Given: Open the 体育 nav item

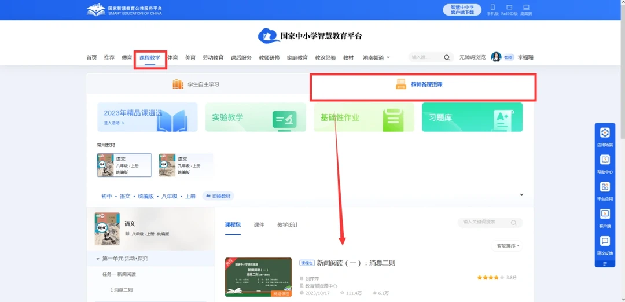Looking at the screenshot, I should [x=172, y=57].
